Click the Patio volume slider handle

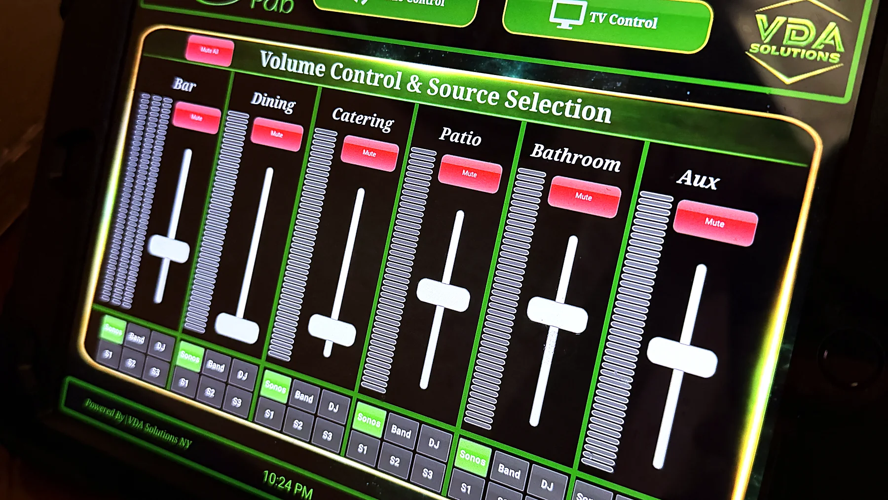coord(443,295)
